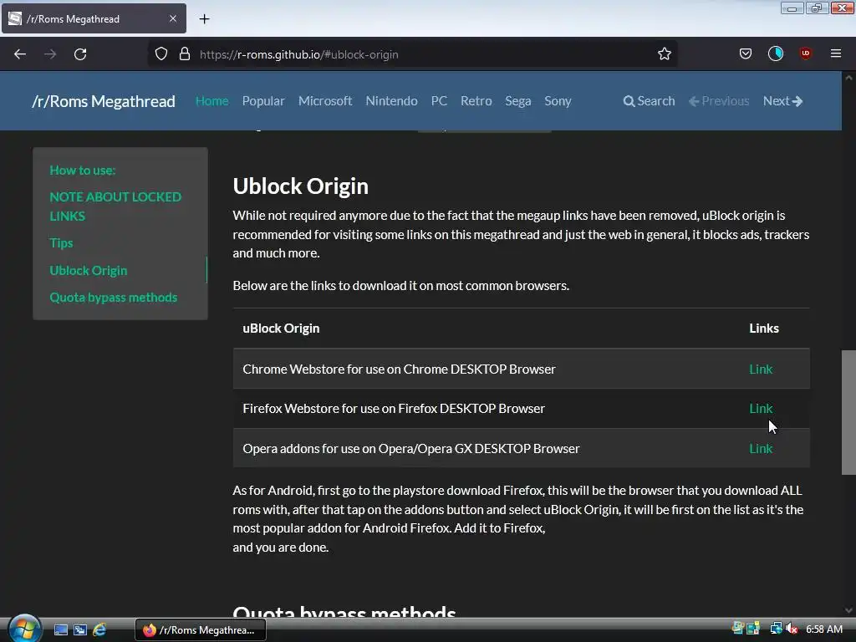Go to the Next page link
Image resolution: width=856 pixels, height=642 pixels.
click(x=782, y=101)
